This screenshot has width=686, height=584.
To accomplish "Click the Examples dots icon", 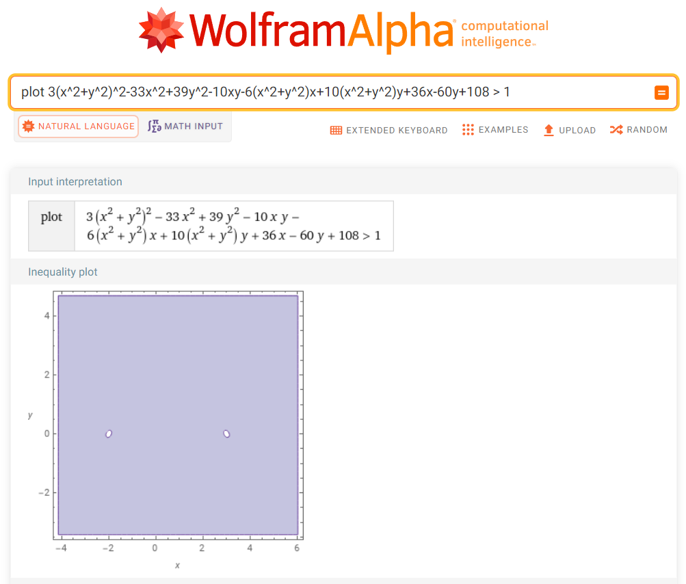I will (469, 130).
